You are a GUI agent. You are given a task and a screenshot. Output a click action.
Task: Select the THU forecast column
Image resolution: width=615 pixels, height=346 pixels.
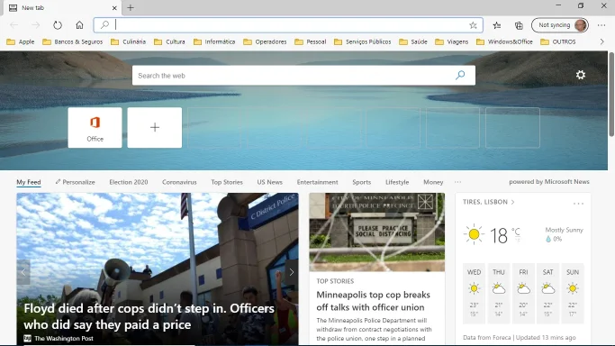tap(499, 294)
